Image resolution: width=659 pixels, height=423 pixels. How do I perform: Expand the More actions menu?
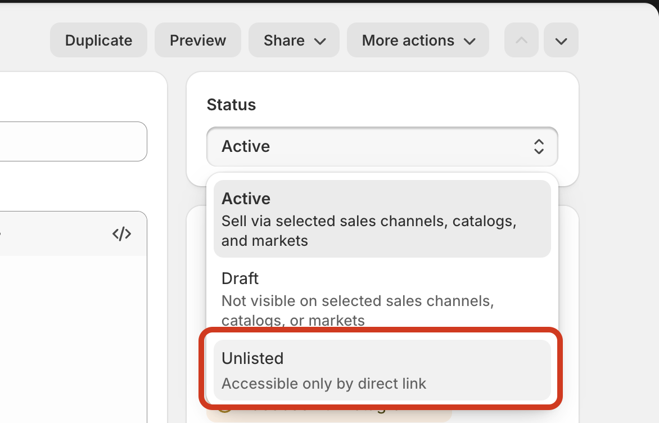[417, 40]
